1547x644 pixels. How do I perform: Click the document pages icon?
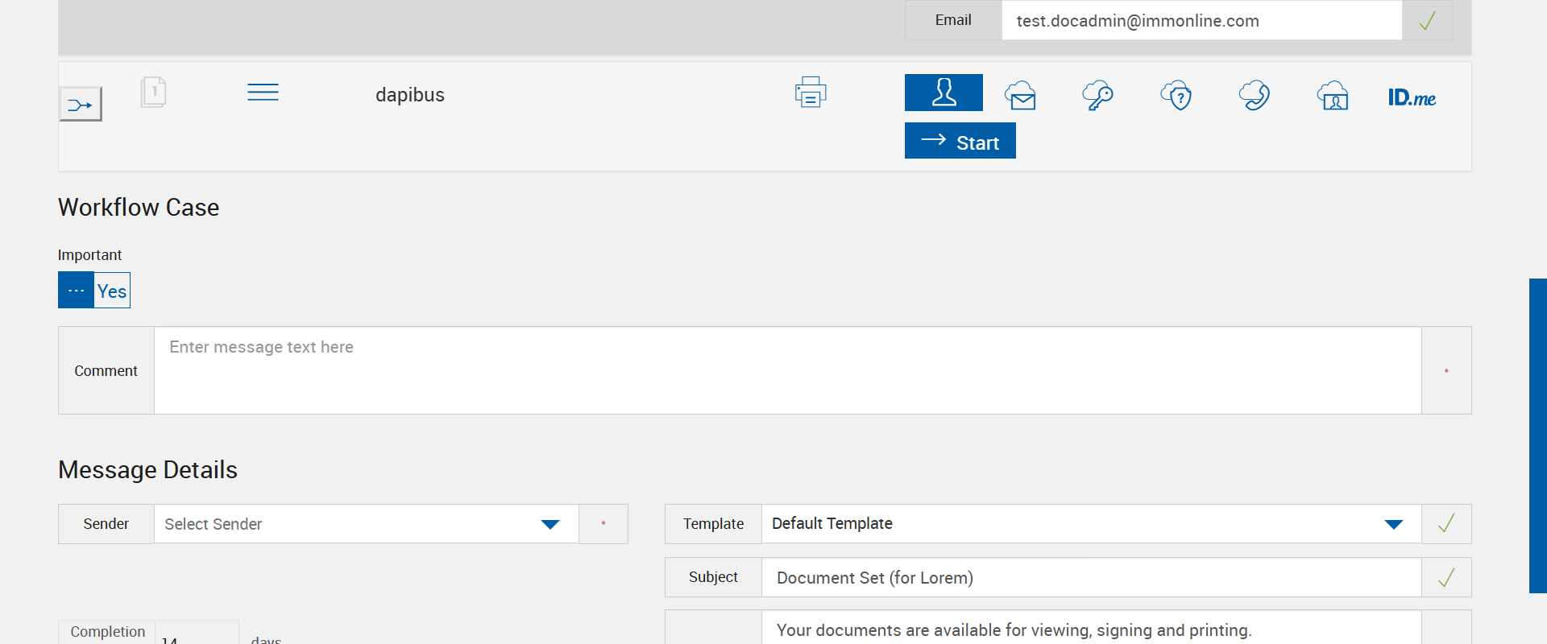pyautogui.click(x=153, y=92)
